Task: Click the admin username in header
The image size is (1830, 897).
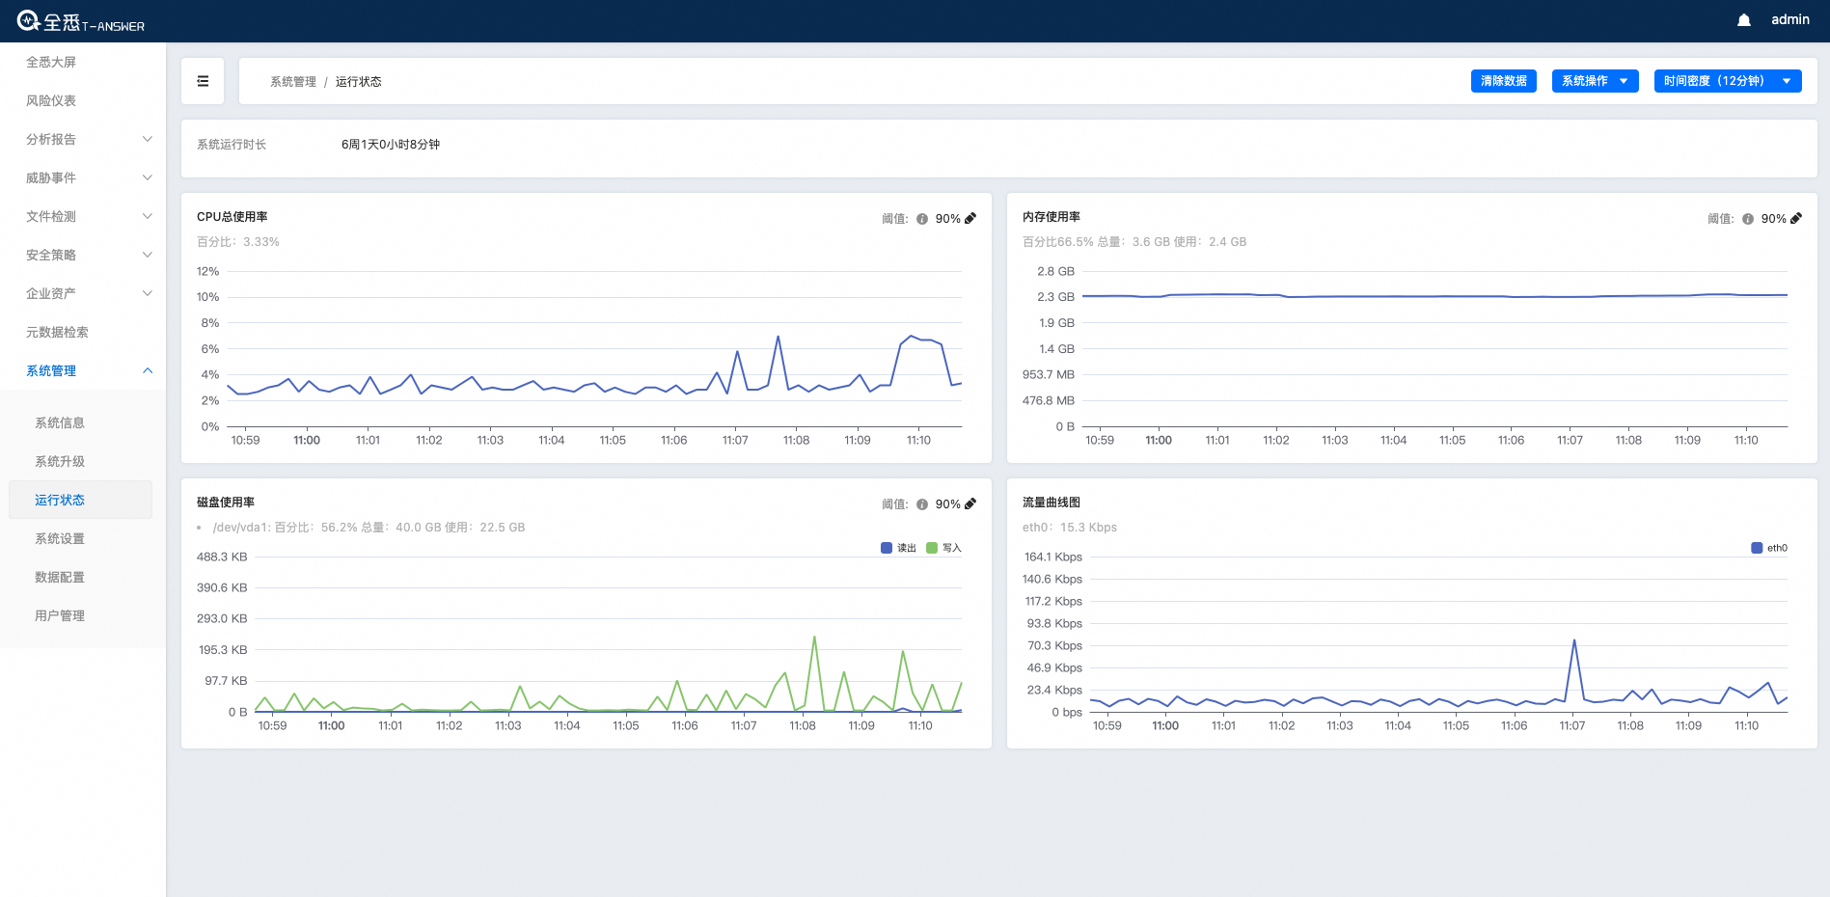Action: point(1789,19)
